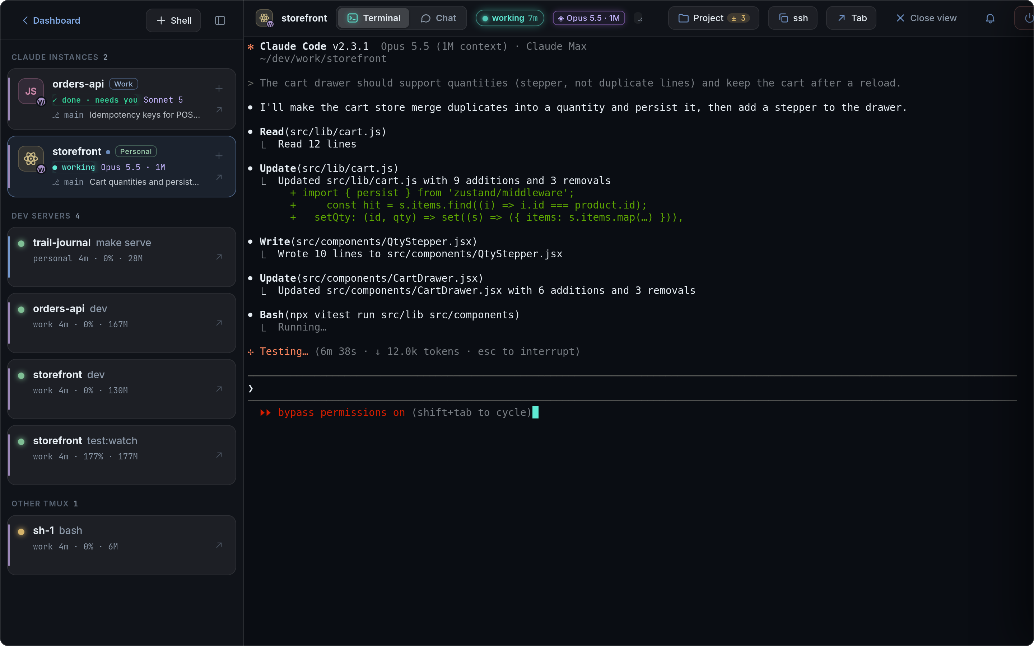
Task: Click 'Idempotency keys for POS...' text
Action: click(x=145, y=115)
